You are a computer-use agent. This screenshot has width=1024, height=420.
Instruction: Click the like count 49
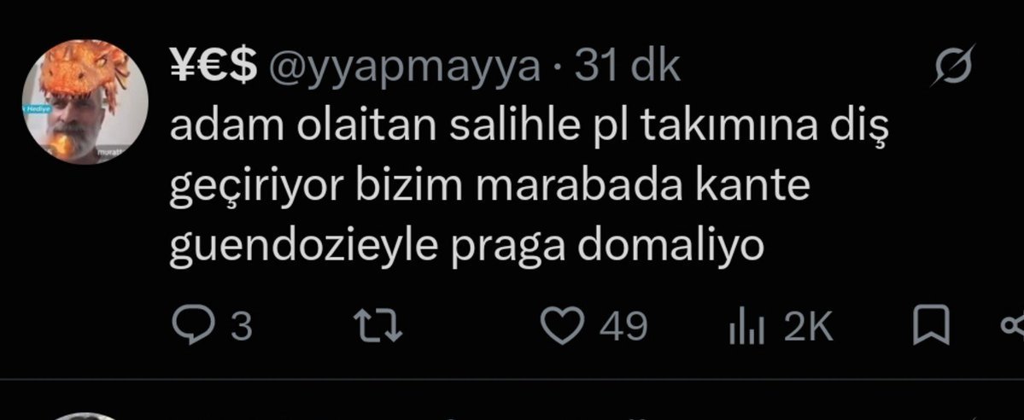[x=623, y=327]
